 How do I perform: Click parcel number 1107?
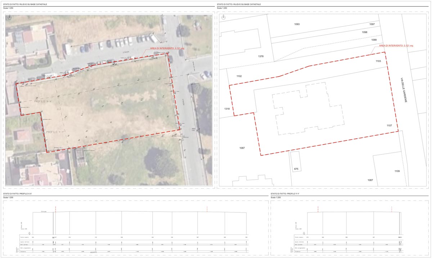(389, 126)
